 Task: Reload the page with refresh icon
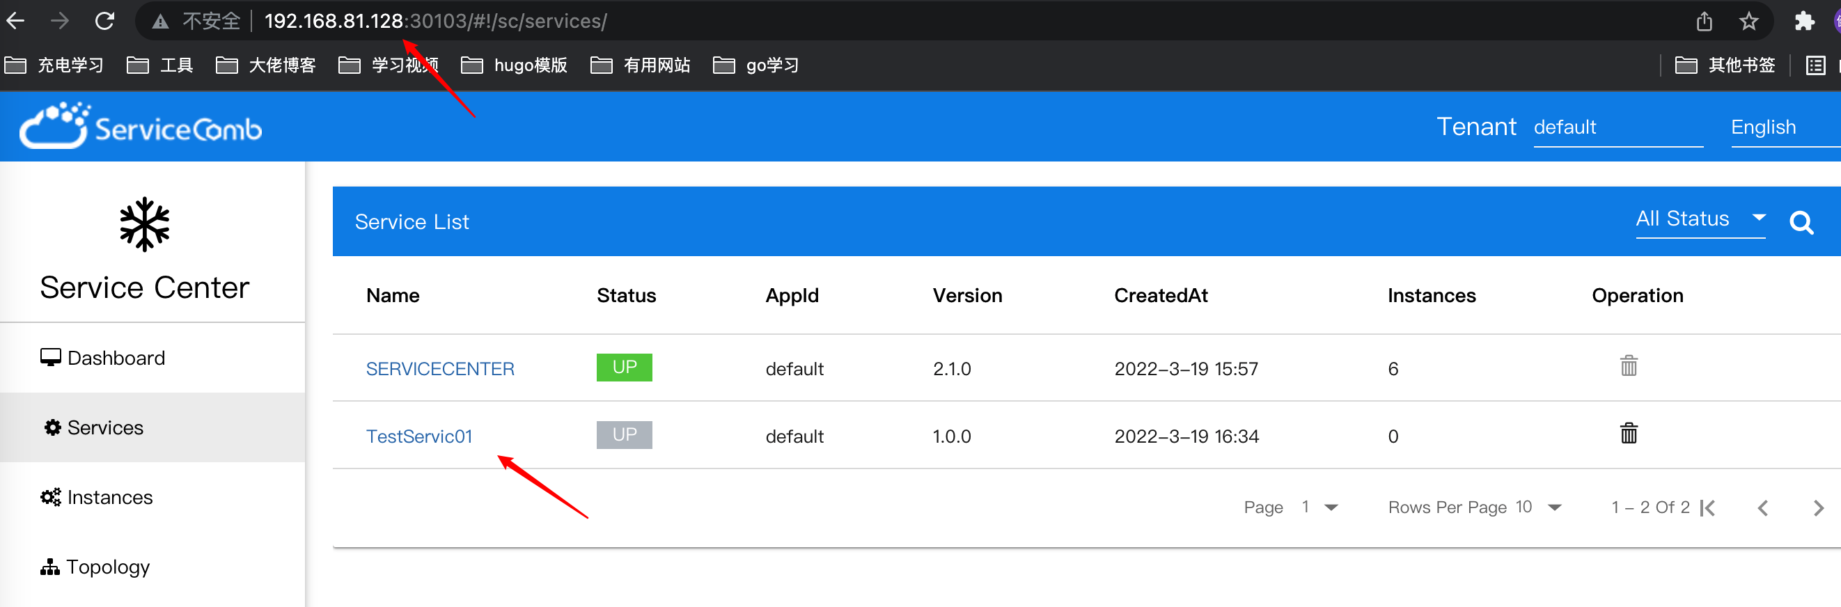[x=105, y=22]
